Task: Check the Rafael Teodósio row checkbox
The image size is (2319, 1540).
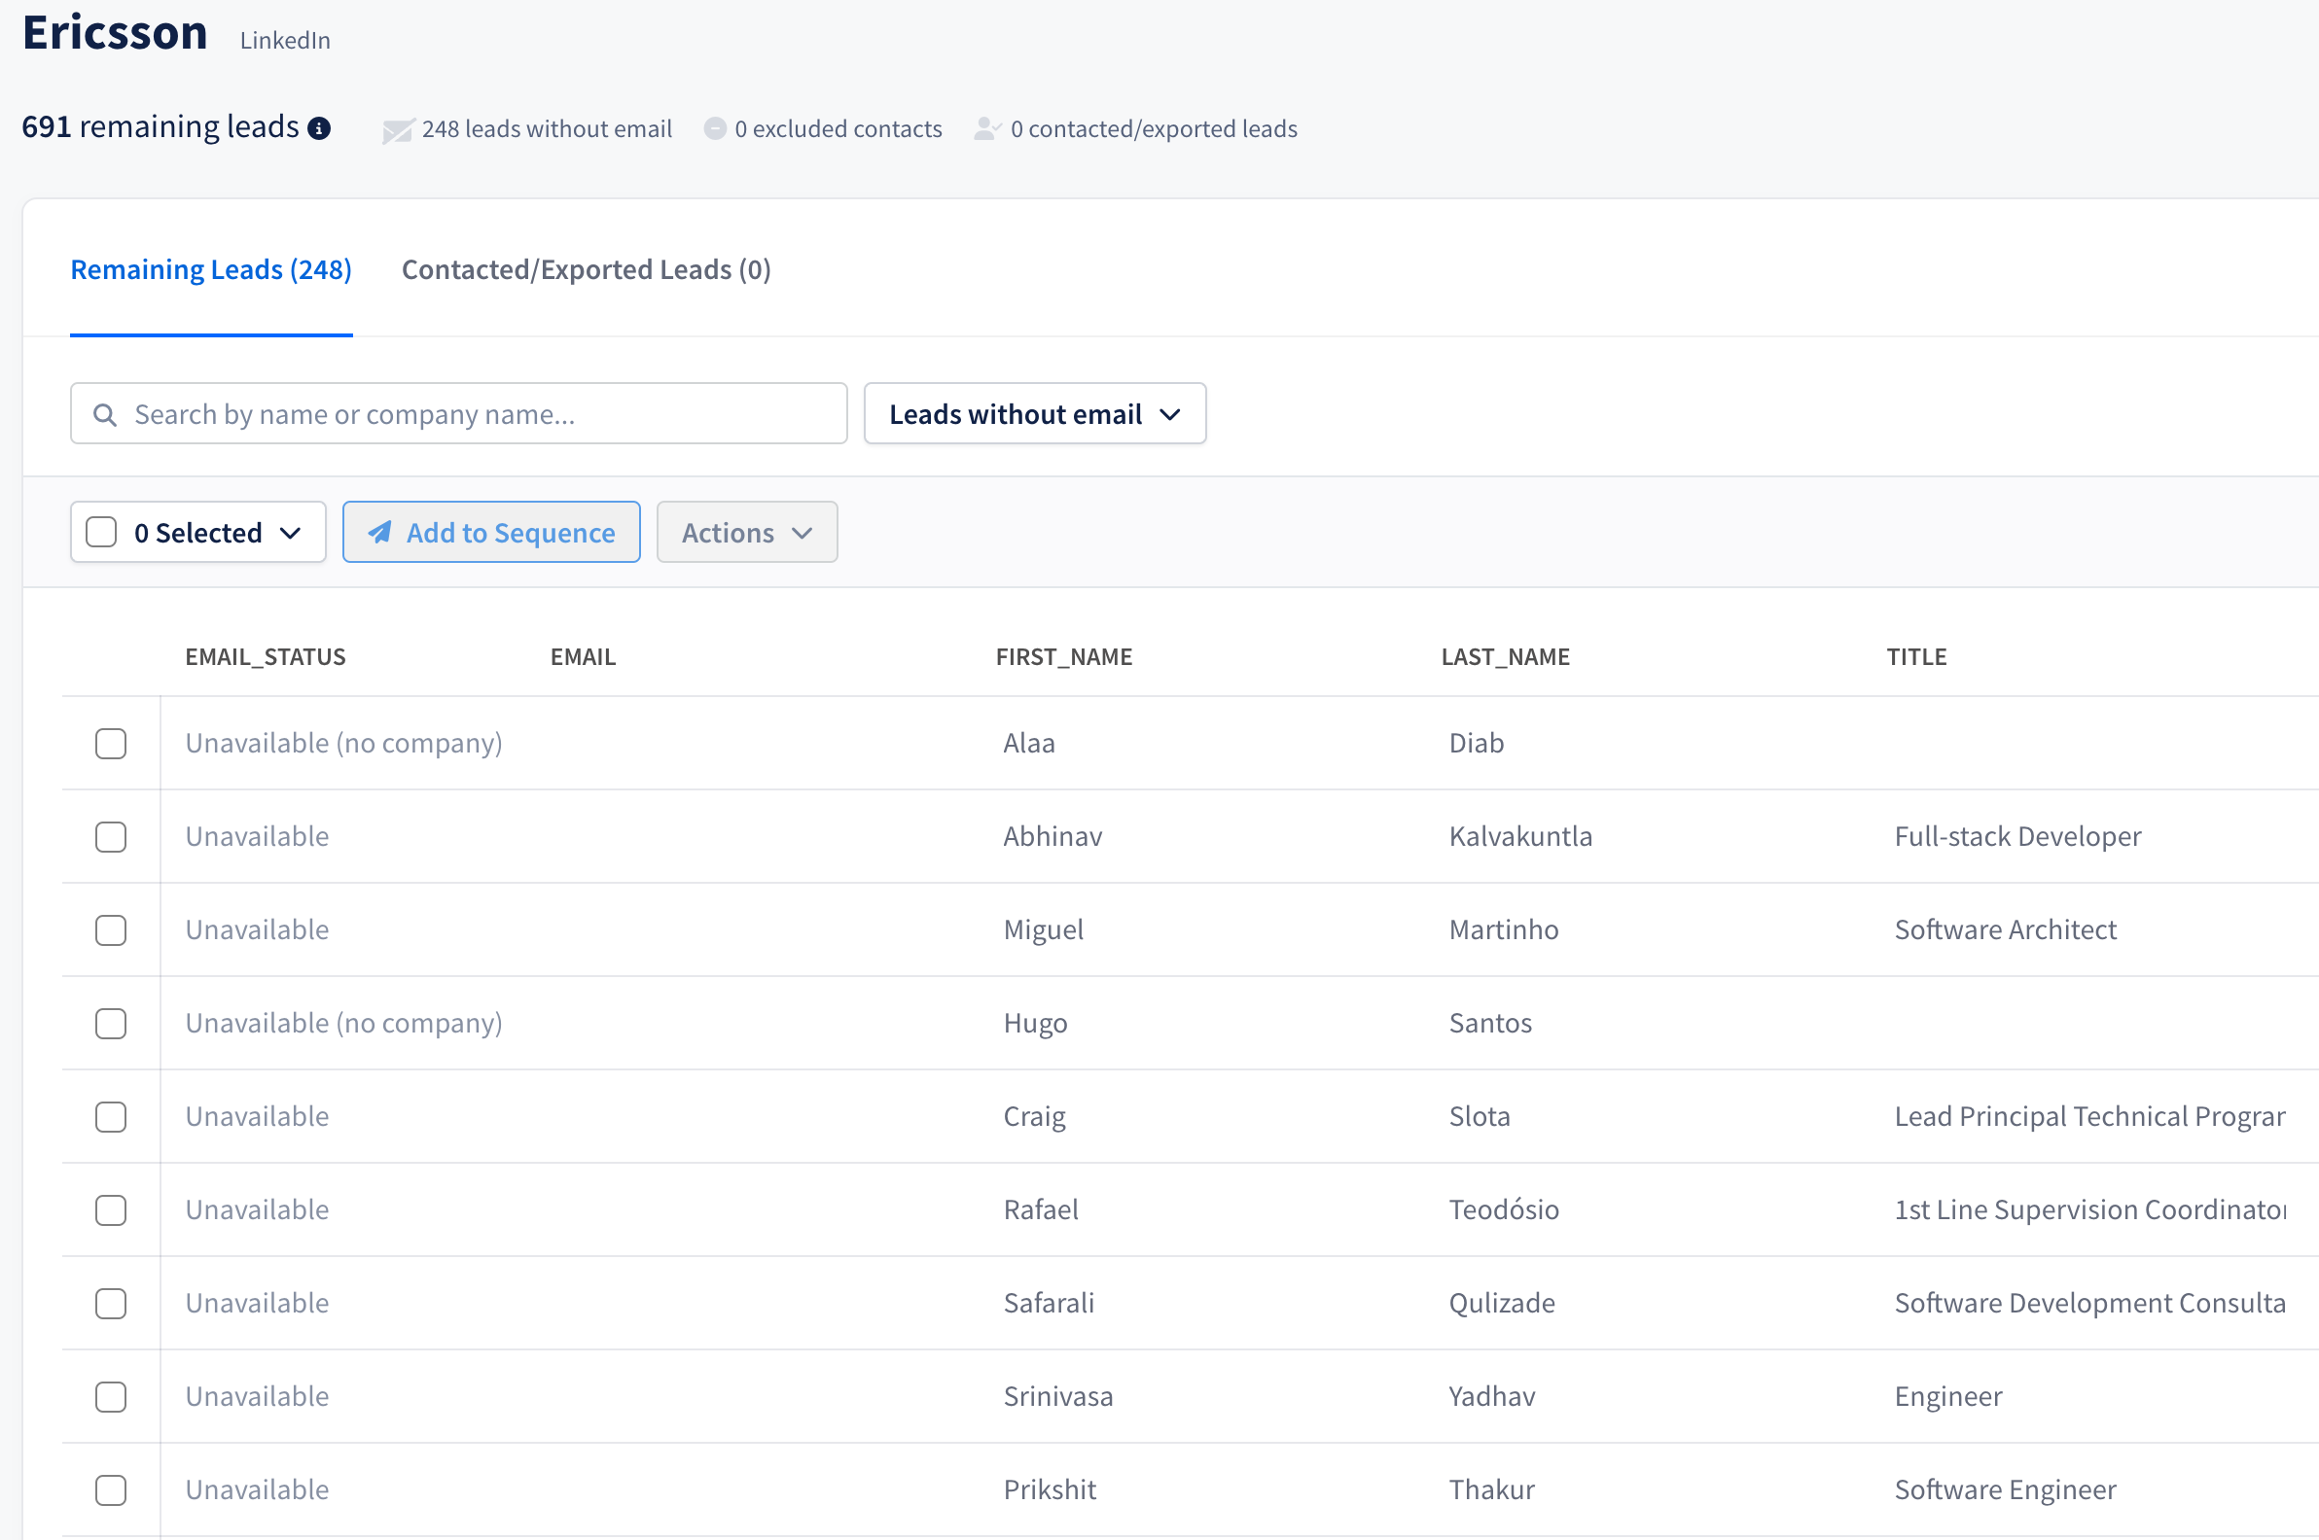Action: coord(111,1210)
